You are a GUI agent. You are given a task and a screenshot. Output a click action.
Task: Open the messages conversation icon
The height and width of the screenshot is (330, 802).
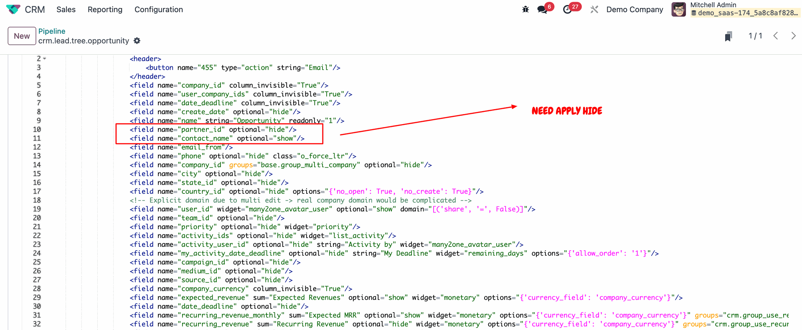(x=542, y=9)
